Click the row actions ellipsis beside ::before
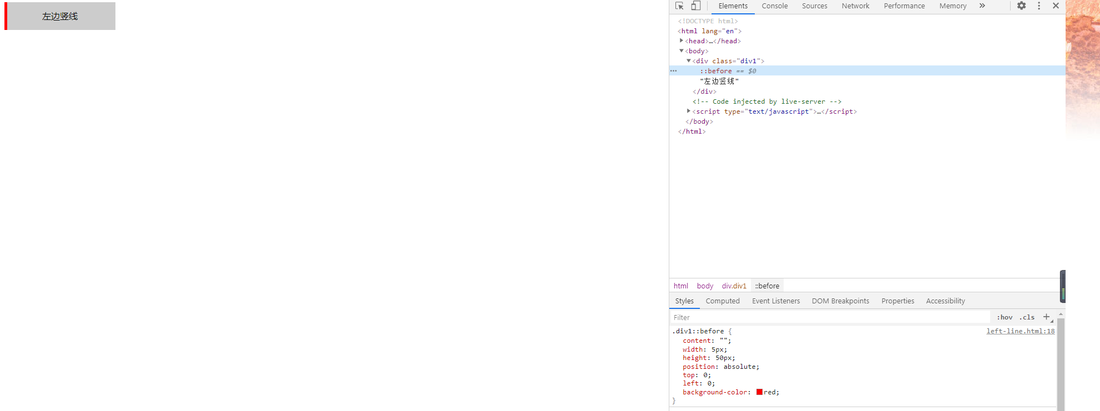1100x411 pixels. (673, 71)
